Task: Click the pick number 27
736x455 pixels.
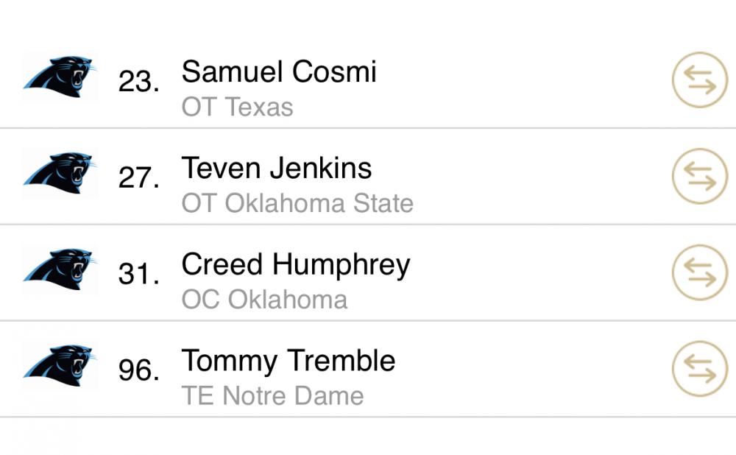Action: click(x=138, y=177)
